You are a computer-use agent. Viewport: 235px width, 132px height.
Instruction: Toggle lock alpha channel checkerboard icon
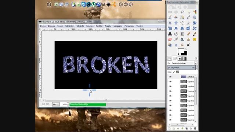coord(177,72)
